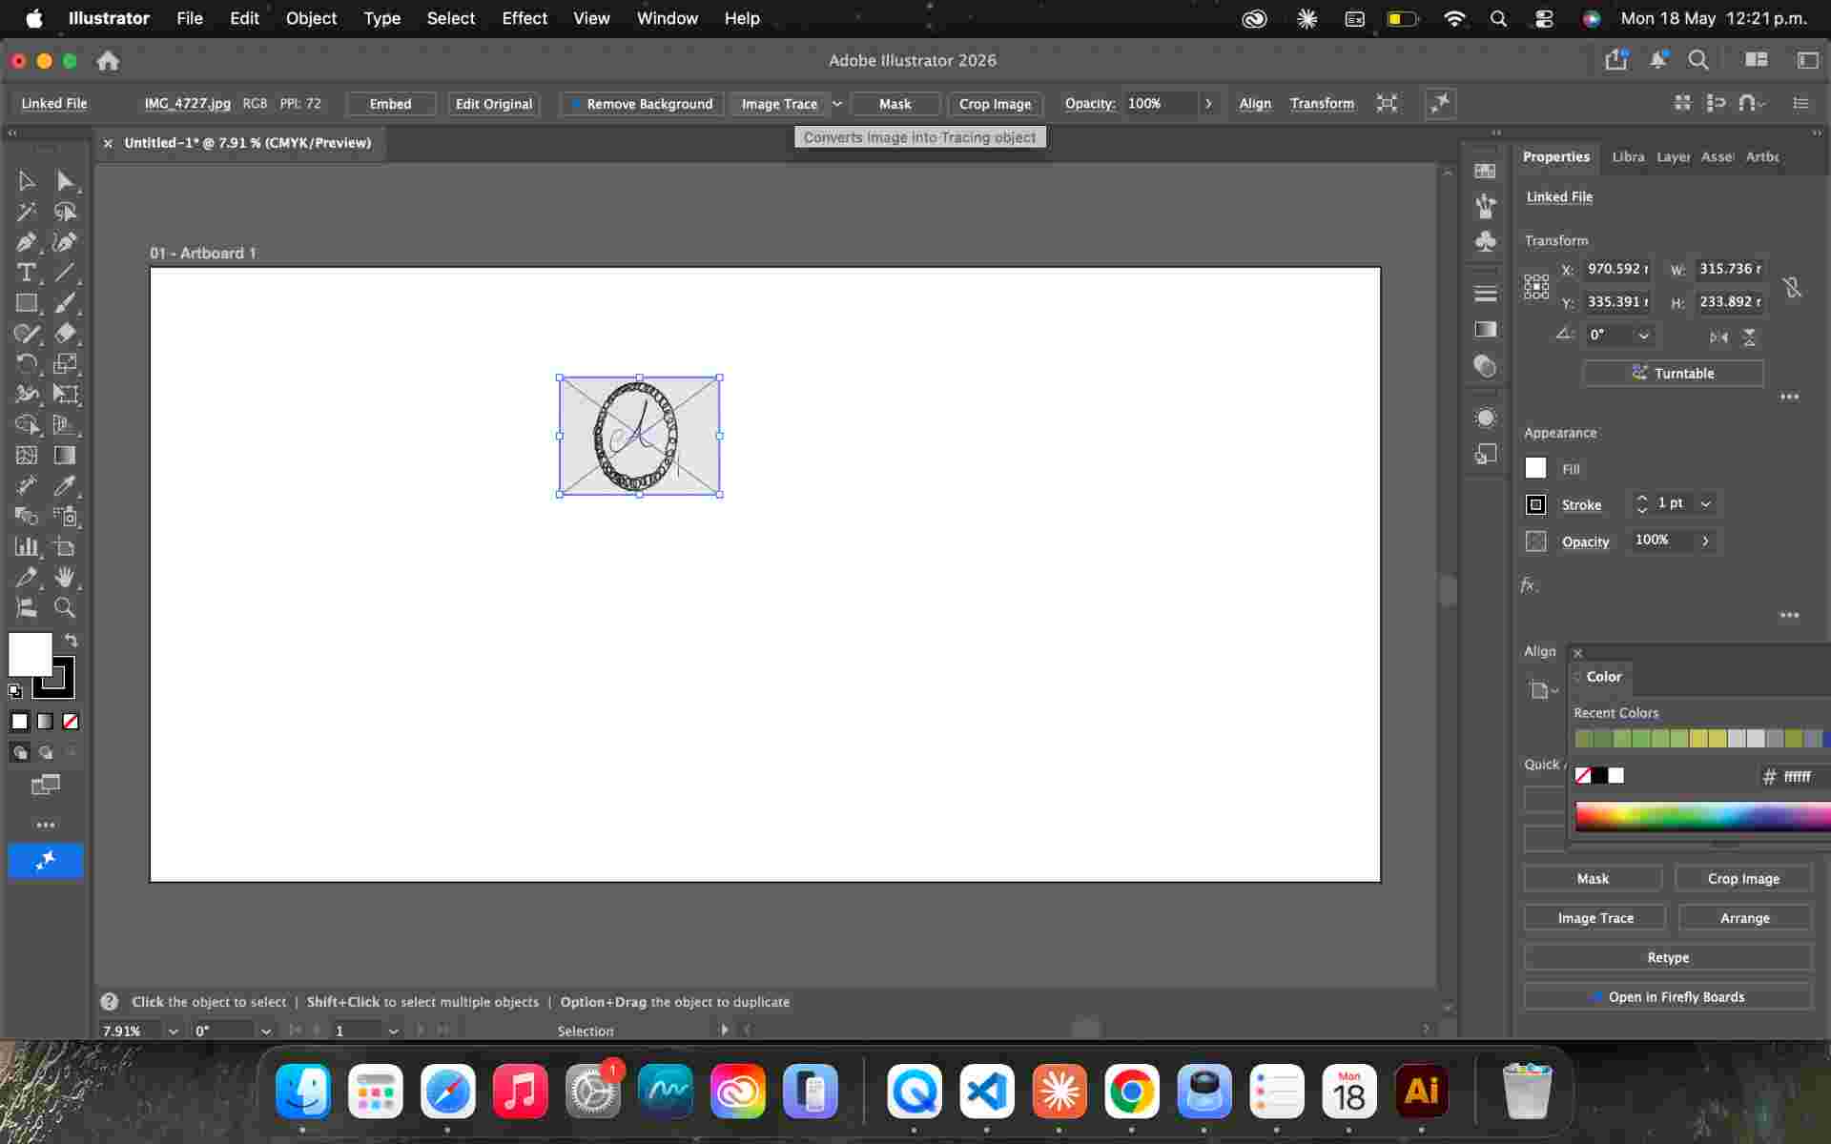The height and width of the screenshot is (1144, 1831).
Task: Select the reference point locator grid
Action: point(1536,286)
